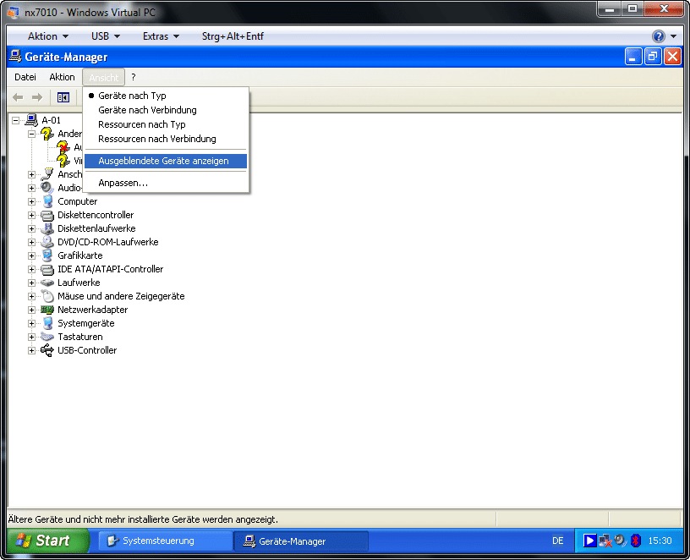690x560 pixels.
Task: Click the Start button
Action: point(47,541)
